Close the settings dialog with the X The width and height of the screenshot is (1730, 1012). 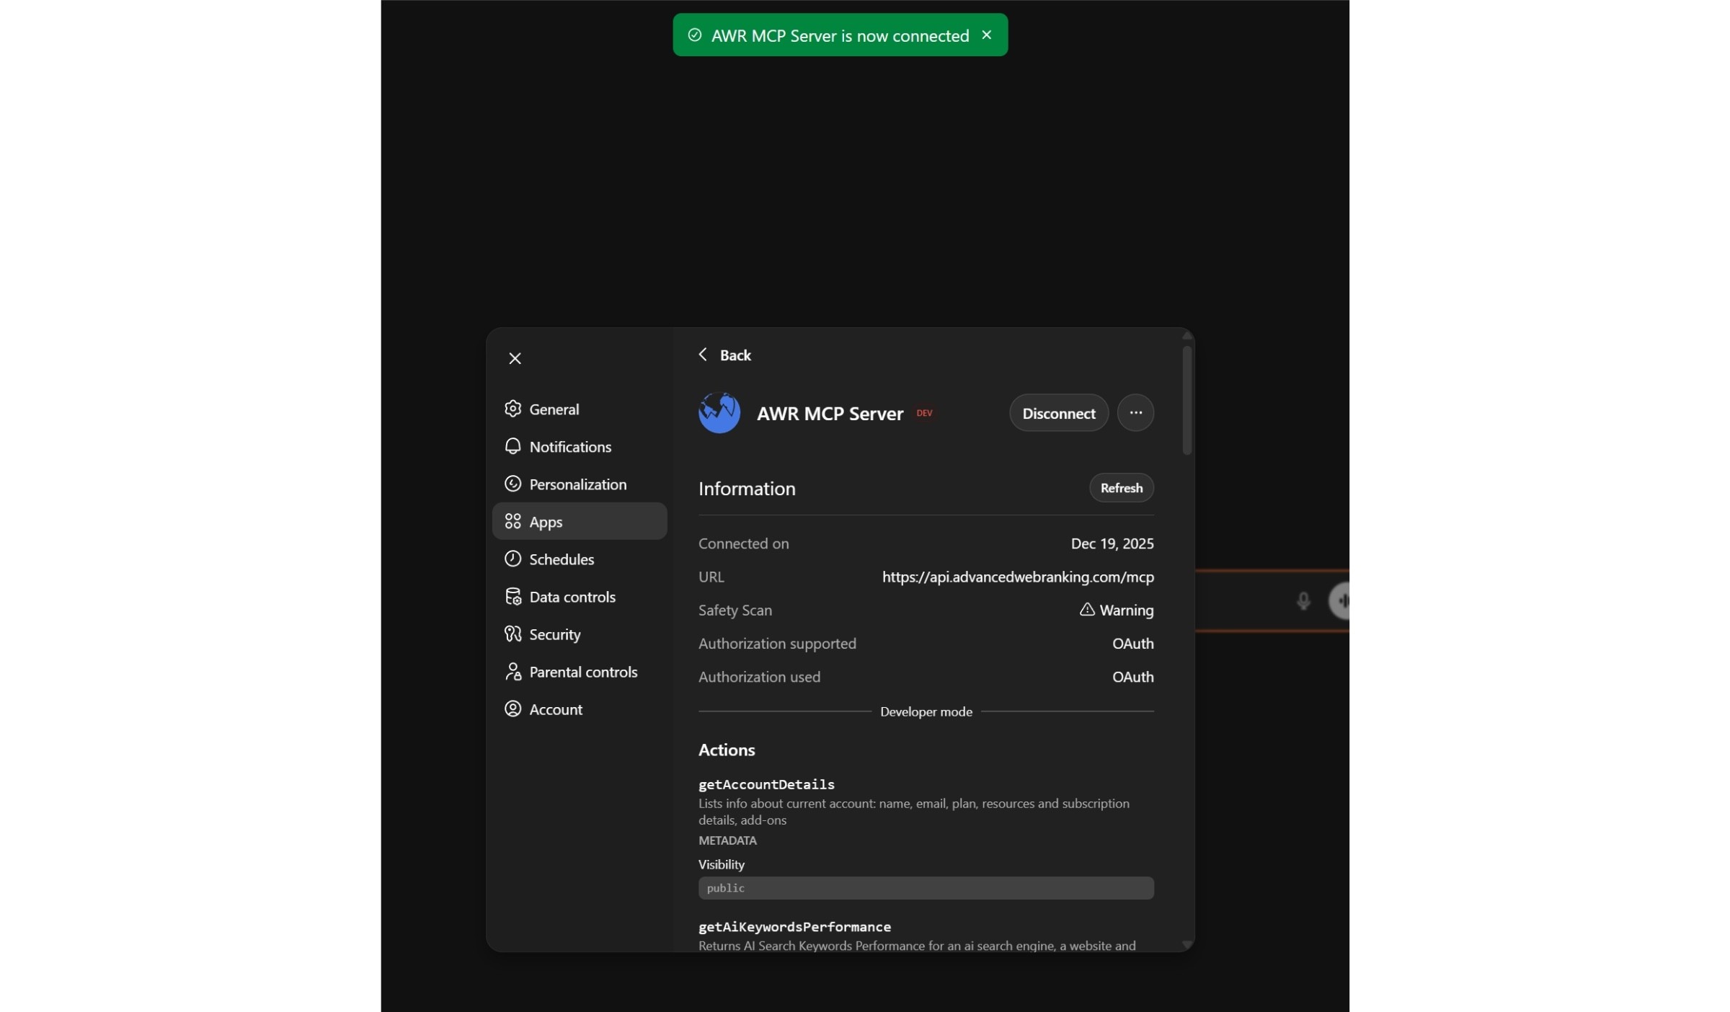point(515,358)
